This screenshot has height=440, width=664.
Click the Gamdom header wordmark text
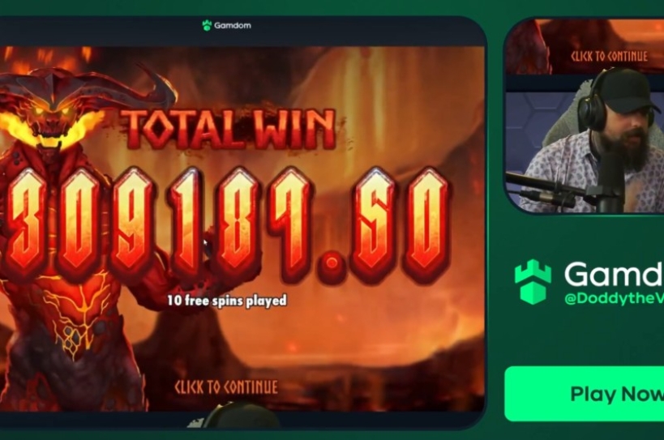point(233,25)
